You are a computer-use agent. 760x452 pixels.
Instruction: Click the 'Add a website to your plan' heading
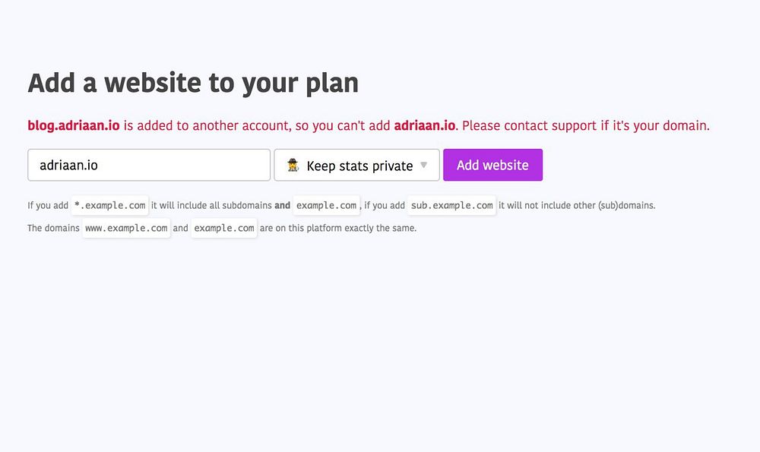193,83
